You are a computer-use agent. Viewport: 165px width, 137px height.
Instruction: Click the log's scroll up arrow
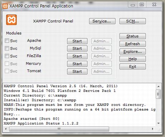pyautogui.click(x=159, y=86)
